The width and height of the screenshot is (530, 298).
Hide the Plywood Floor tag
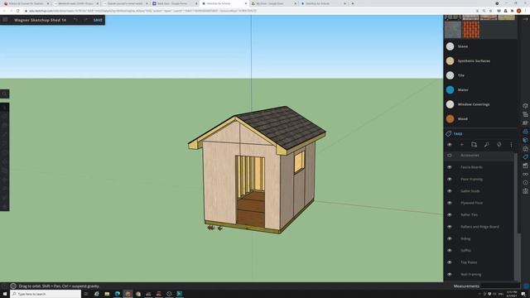tap(450, 203)
